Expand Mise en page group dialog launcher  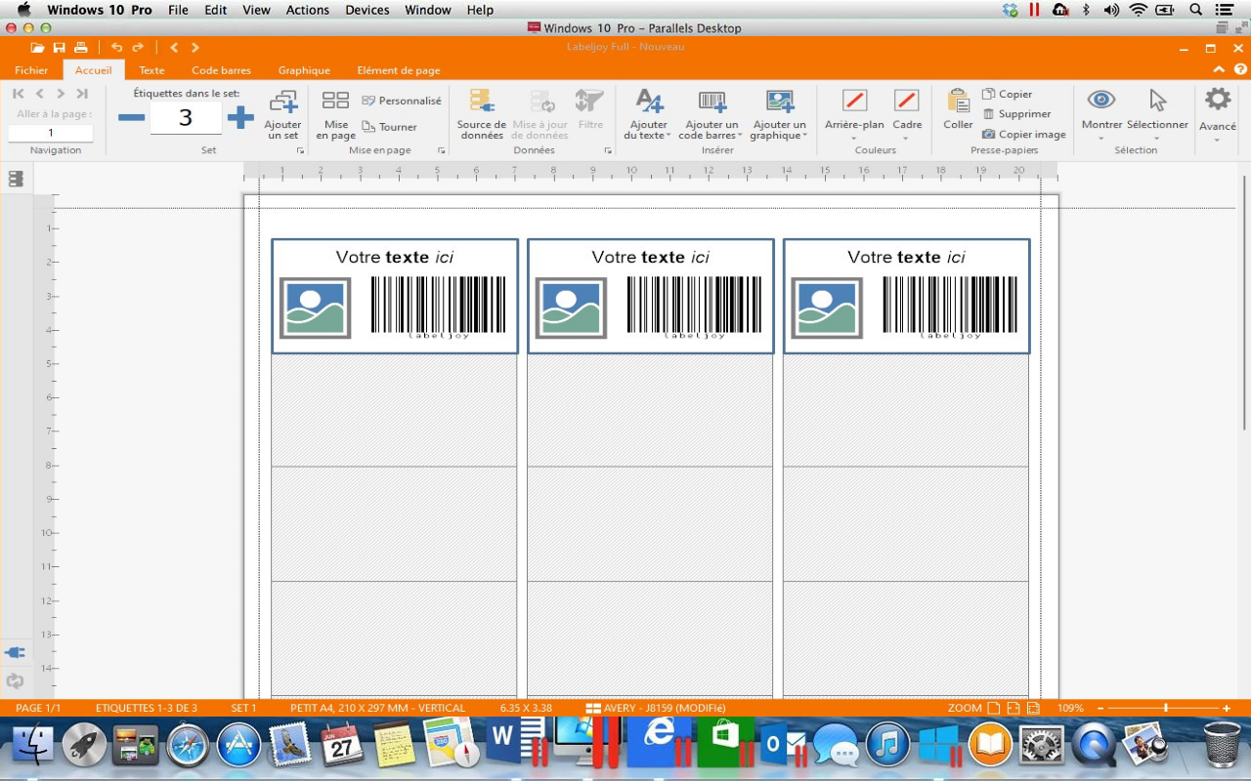(x=442, y=151)
